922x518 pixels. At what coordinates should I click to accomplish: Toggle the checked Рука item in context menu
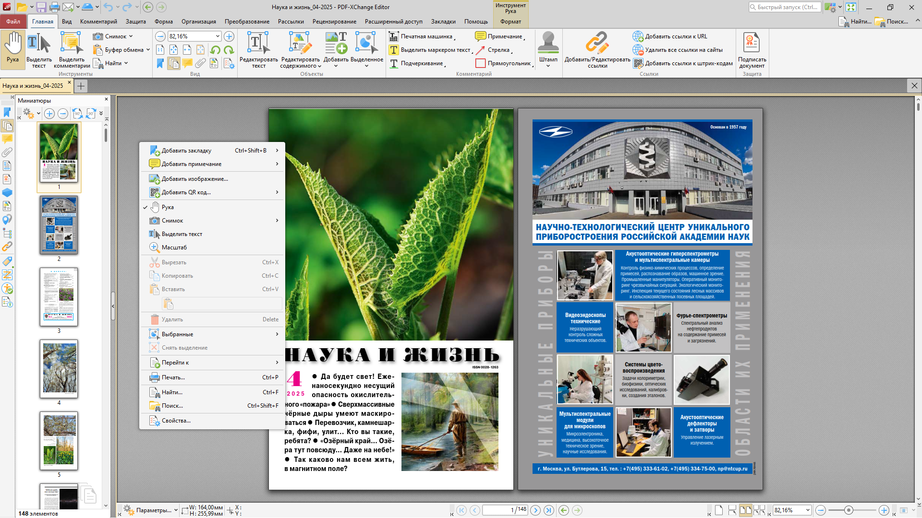[168, 207]
